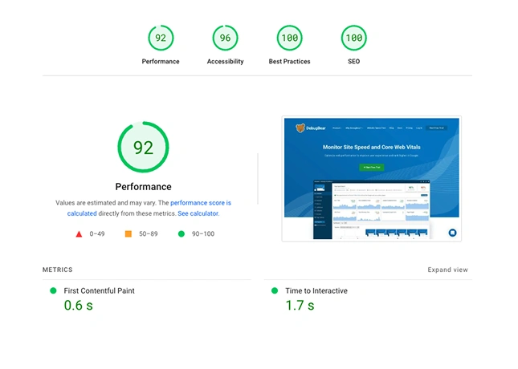Screen dimensions: 518x369
Task: Click the green dot beside First Contentful Paint
Action: (x=53, y=290)
